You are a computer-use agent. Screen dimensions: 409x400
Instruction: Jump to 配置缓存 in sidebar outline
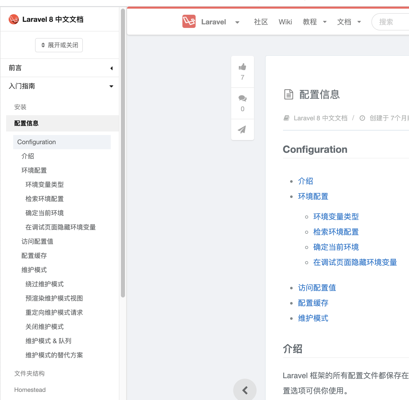coord(34,256)
